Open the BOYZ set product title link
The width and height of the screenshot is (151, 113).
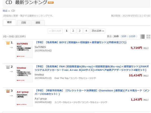point(81,42)
